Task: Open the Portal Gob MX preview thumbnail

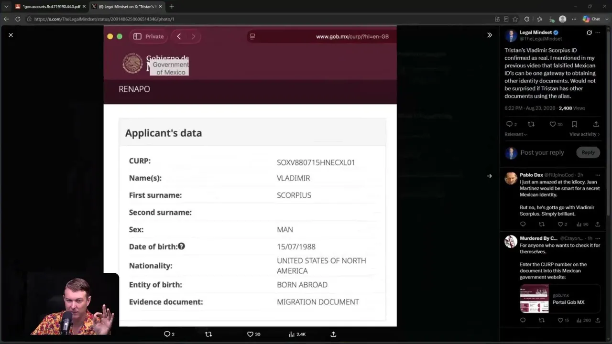Action: [x=534, y=299]
